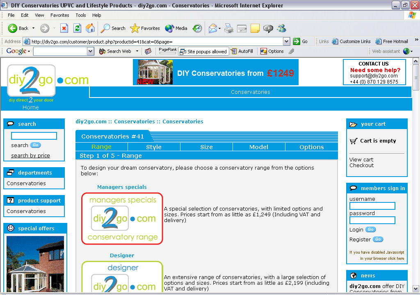This screenshot has width=420, height=295.
Task: Open the View cart link
Action: click(x=361, y=159)
